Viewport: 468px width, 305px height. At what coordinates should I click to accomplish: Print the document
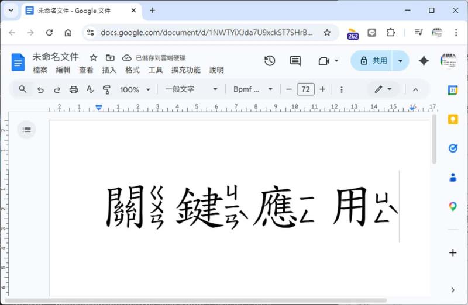coord(74,89)
